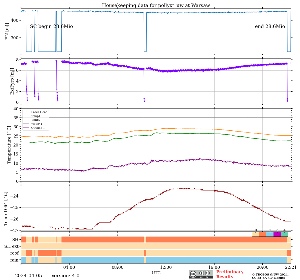Click the red 'Preliminary Results.' notice
Screen dimensions: 300x280
point(230,274)
